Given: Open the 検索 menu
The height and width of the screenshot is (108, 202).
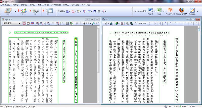Looking at the screenshot, I should click(32, 5).
